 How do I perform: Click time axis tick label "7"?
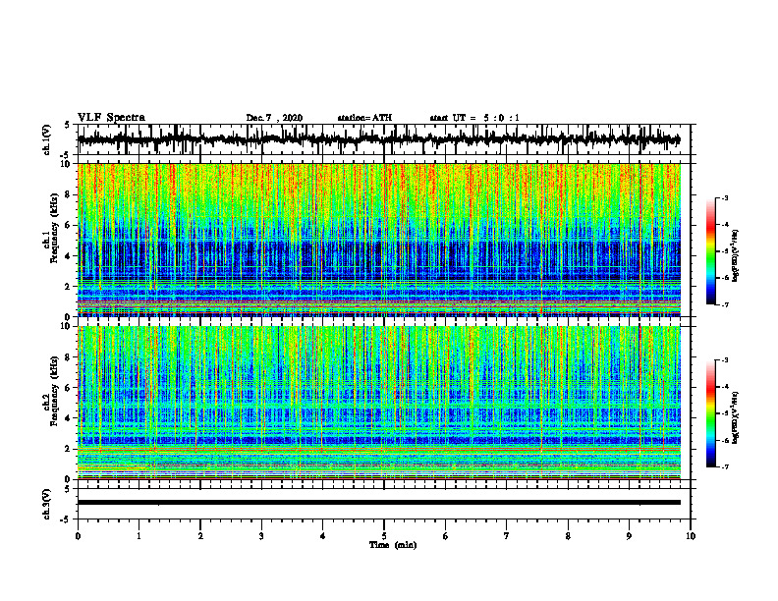point(507,536)
